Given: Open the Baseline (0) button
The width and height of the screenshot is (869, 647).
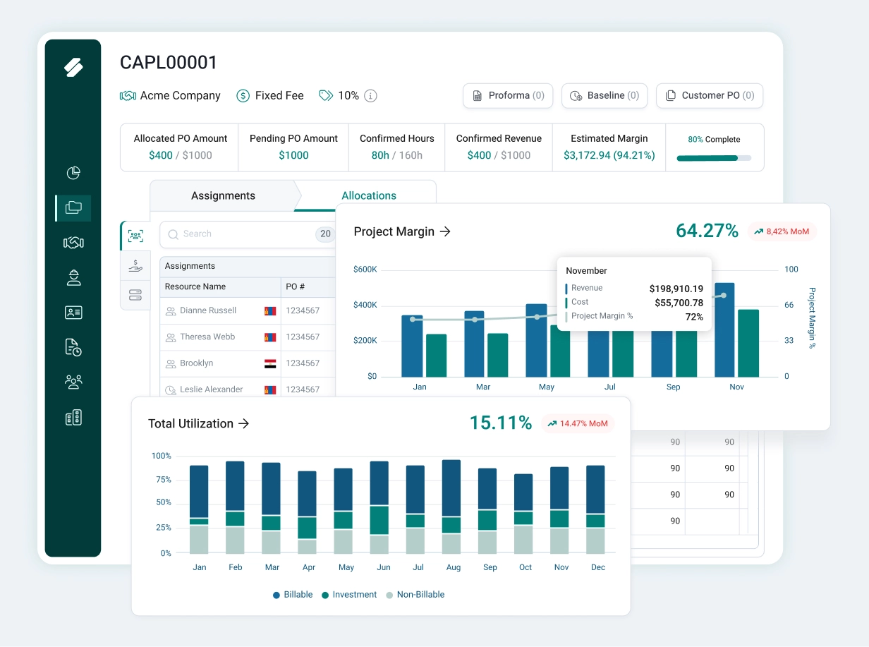Looking at the screenshot, I should (x=604, y=95).
